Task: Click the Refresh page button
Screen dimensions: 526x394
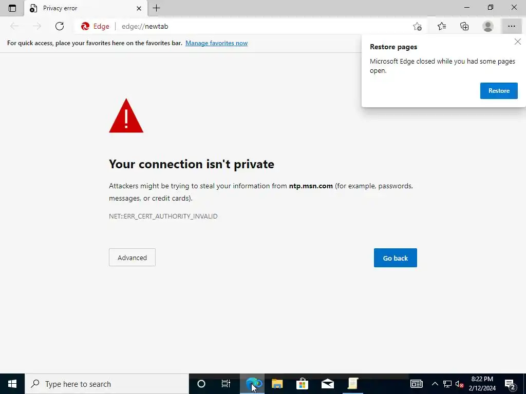Action: (x=60, y=26)
